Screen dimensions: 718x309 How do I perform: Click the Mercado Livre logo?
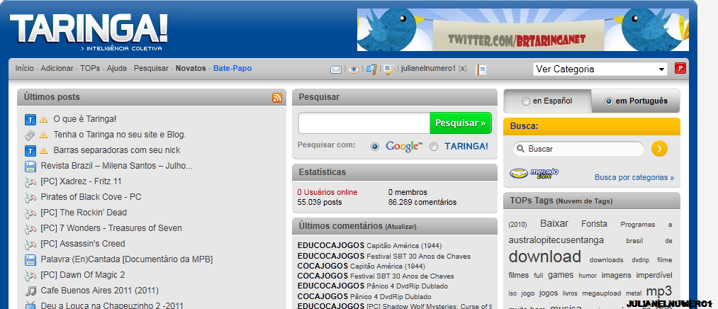pos(534,174)
